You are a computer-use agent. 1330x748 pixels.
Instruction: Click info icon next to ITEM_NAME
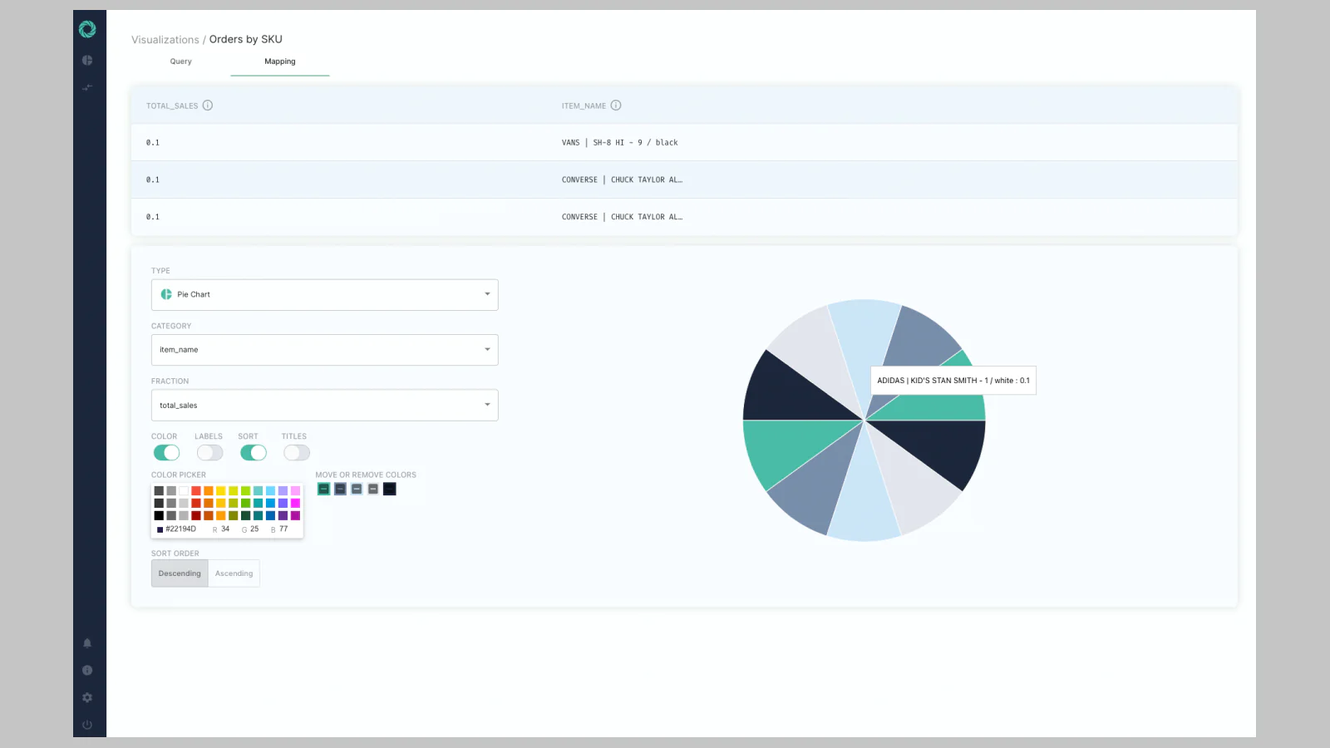tap(616, 106)
